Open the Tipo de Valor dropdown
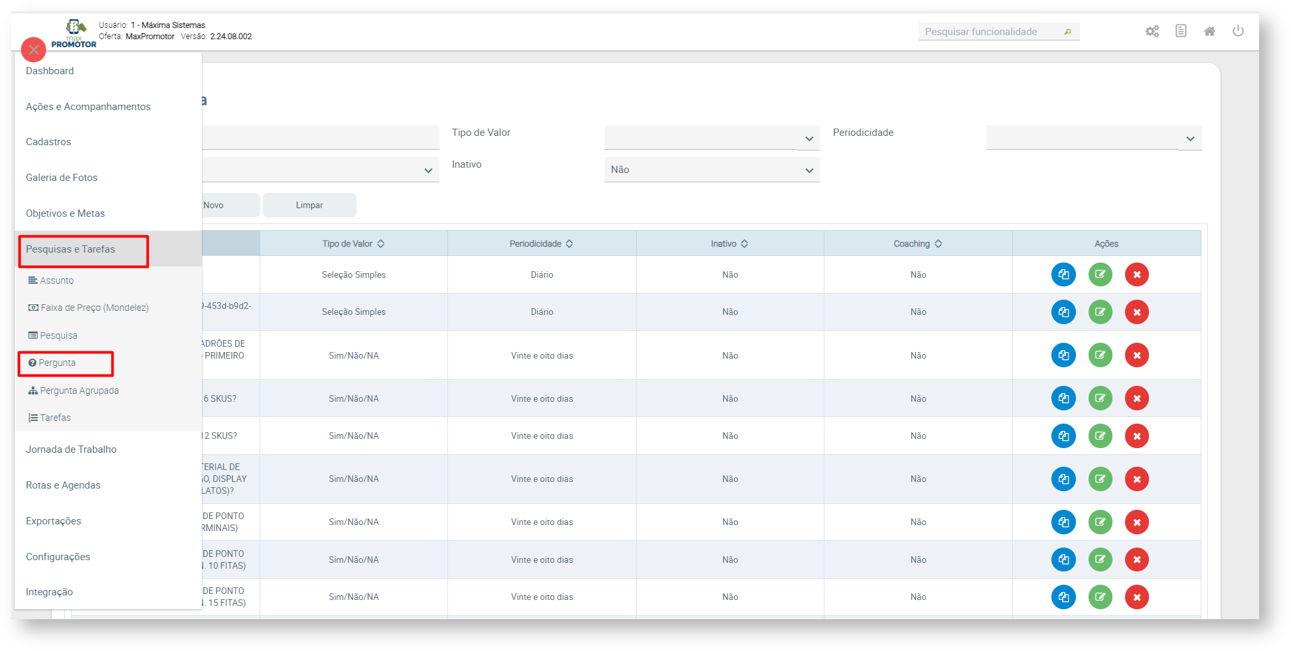 coord(712,139)
